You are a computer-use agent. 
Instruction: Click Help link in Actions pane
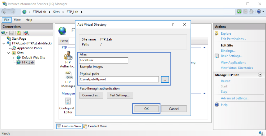pos(224,105)
